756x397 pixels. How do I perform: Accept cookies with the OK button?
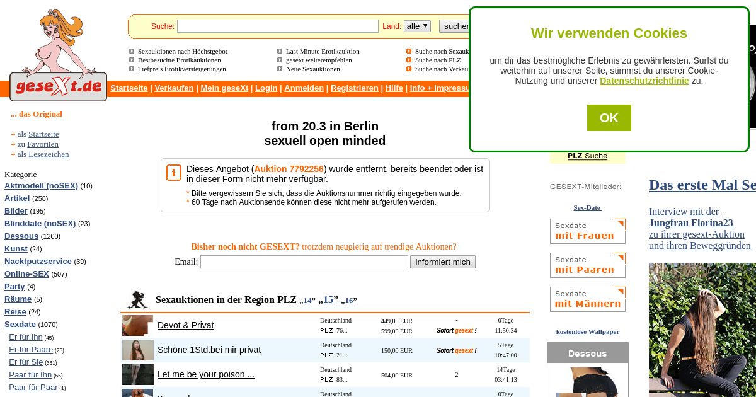point(609,118)
